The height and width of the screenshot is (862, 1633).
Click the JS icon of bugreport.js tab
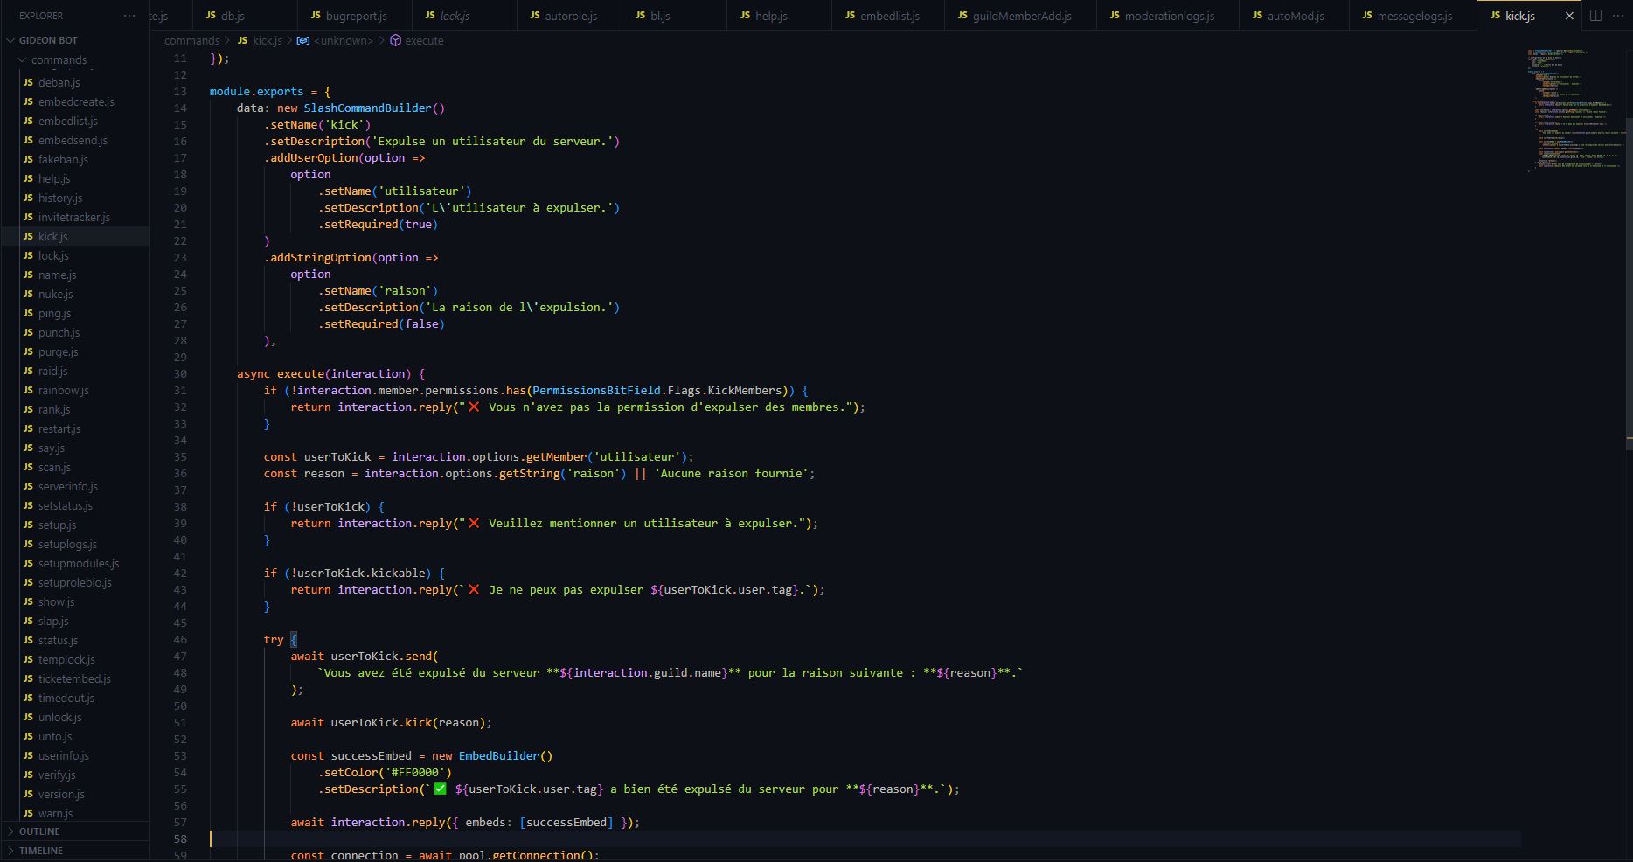(x=316, y=16)
